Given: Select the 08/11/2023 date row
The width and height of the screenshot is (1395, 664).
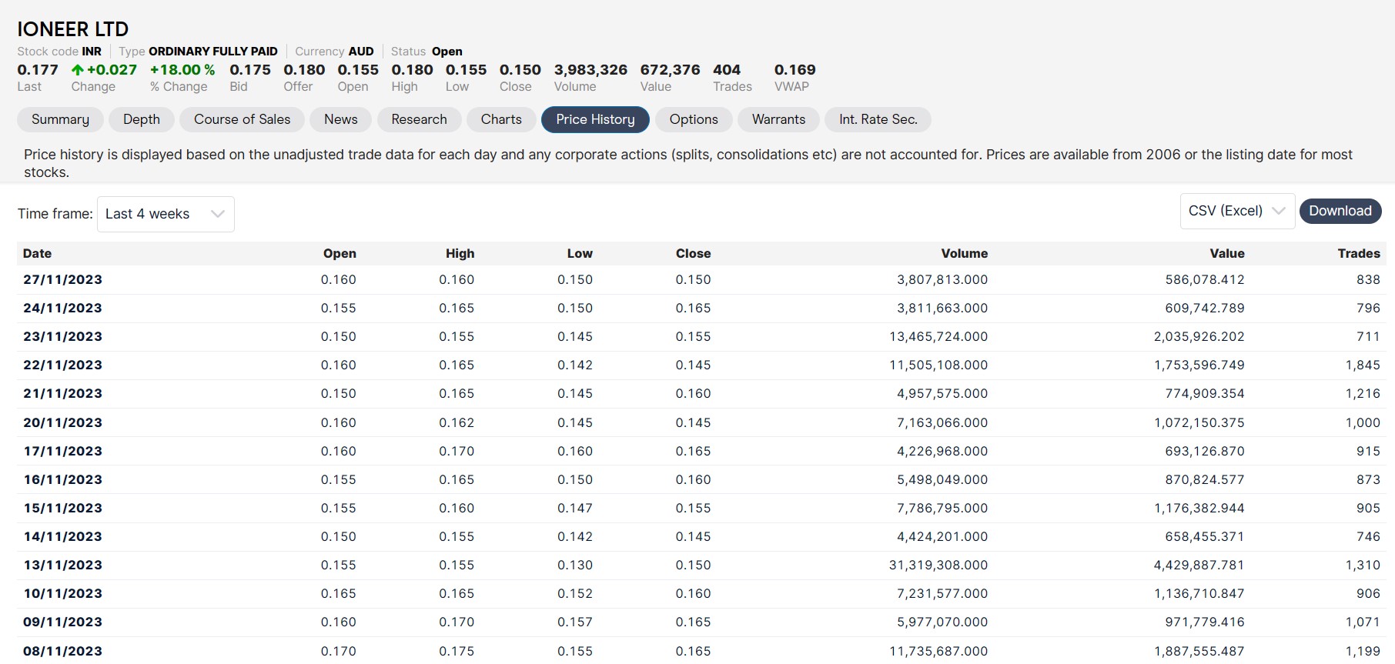Looking at the screenshot, I should pos(701,651).
